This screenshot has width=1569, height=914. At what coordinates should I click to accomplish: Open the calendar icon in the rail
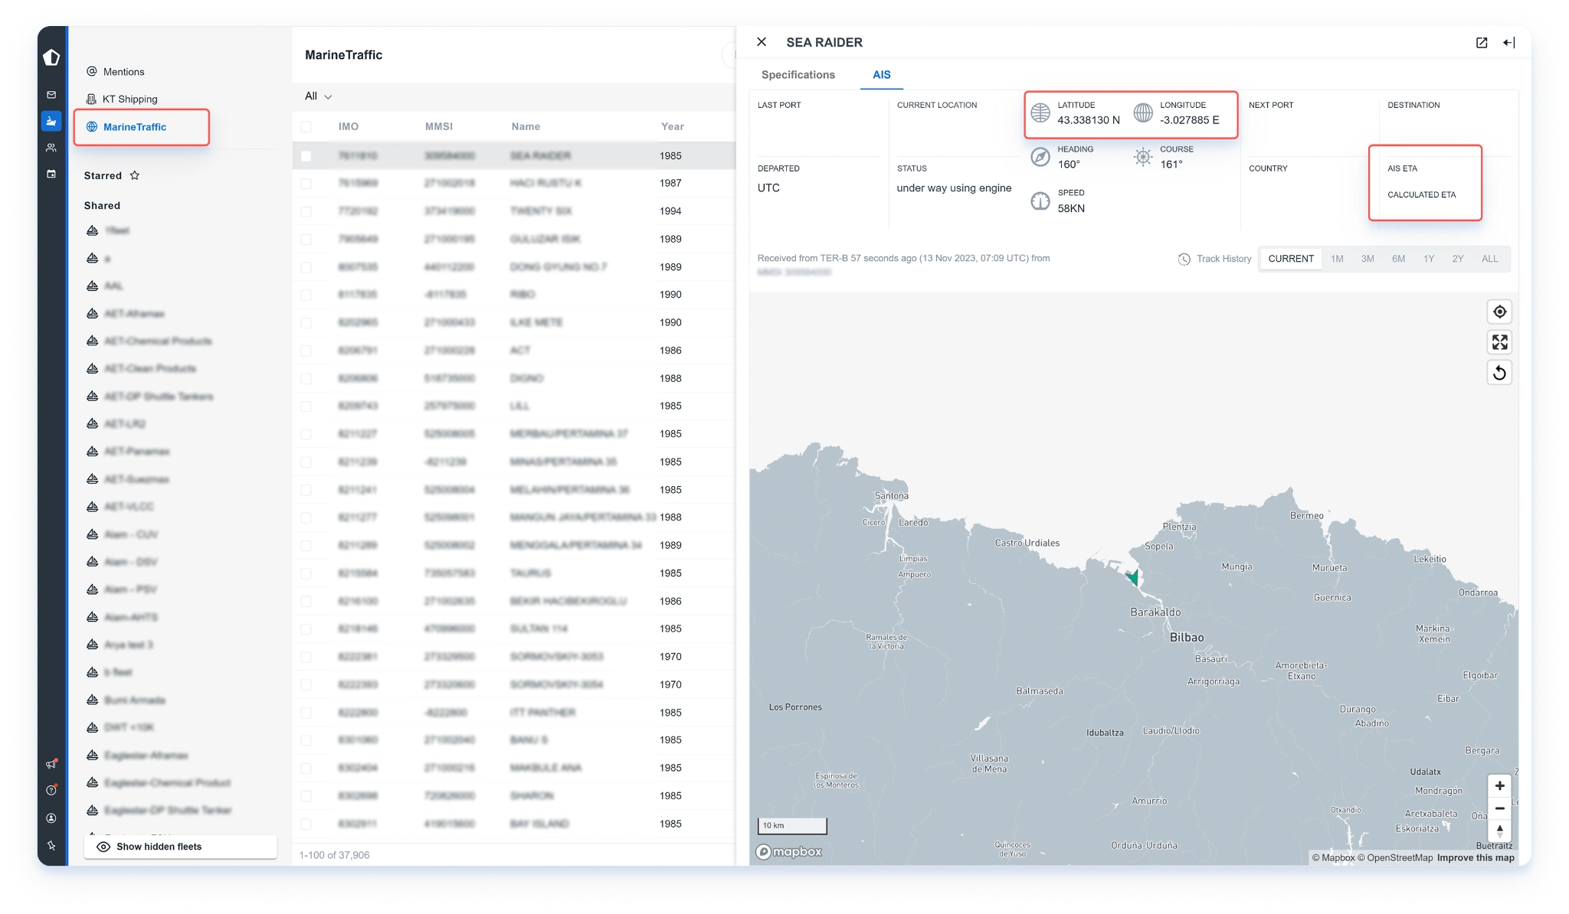[x=51, y=174]
